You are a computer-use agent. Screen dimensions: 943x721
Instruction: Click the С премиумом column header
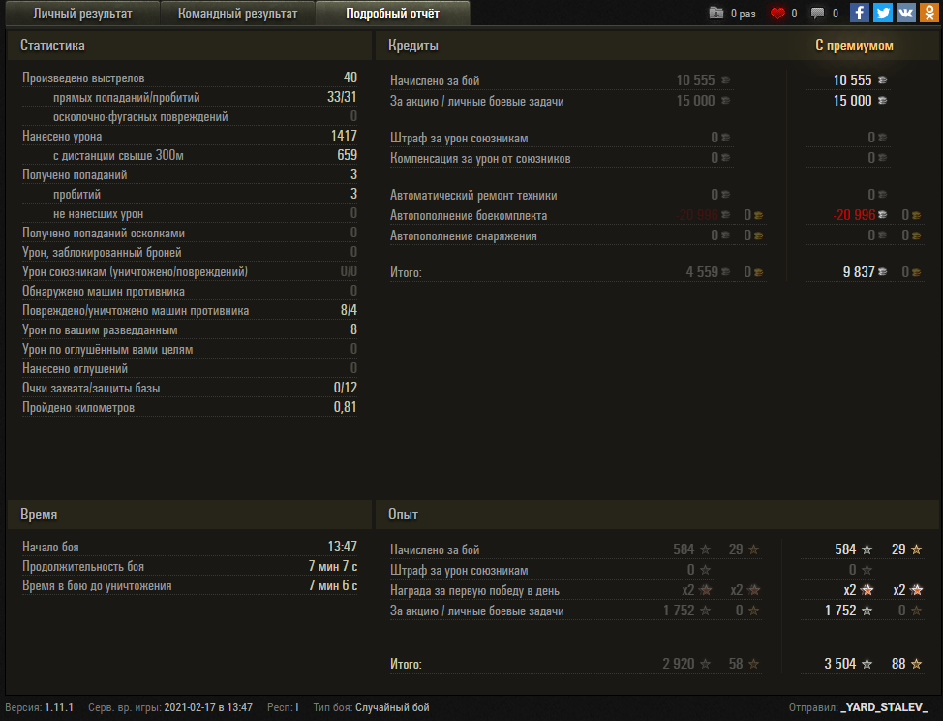click(x=854, y=46)
